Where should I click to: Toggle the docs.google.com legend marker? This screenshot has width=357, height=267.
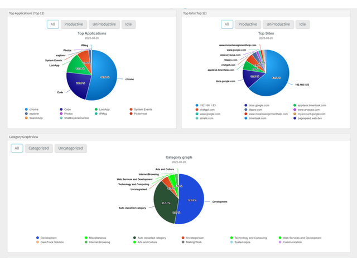click(245, 105)
